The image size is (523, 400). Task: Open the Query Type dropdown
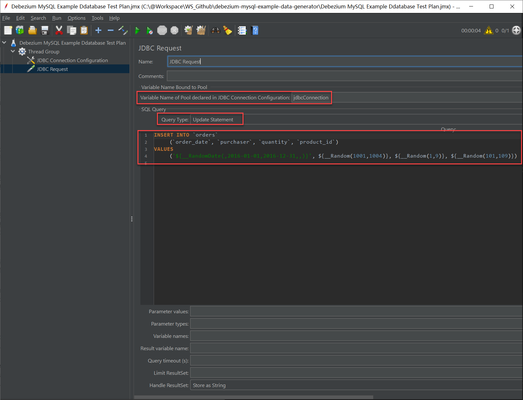point(356,119)
